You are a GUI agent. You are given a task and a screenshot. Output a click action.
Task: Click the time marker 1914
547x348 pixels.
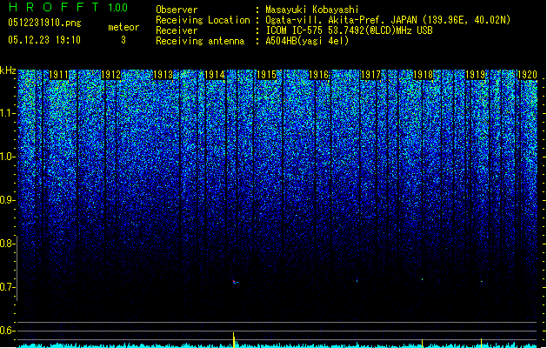coord(215,75)
